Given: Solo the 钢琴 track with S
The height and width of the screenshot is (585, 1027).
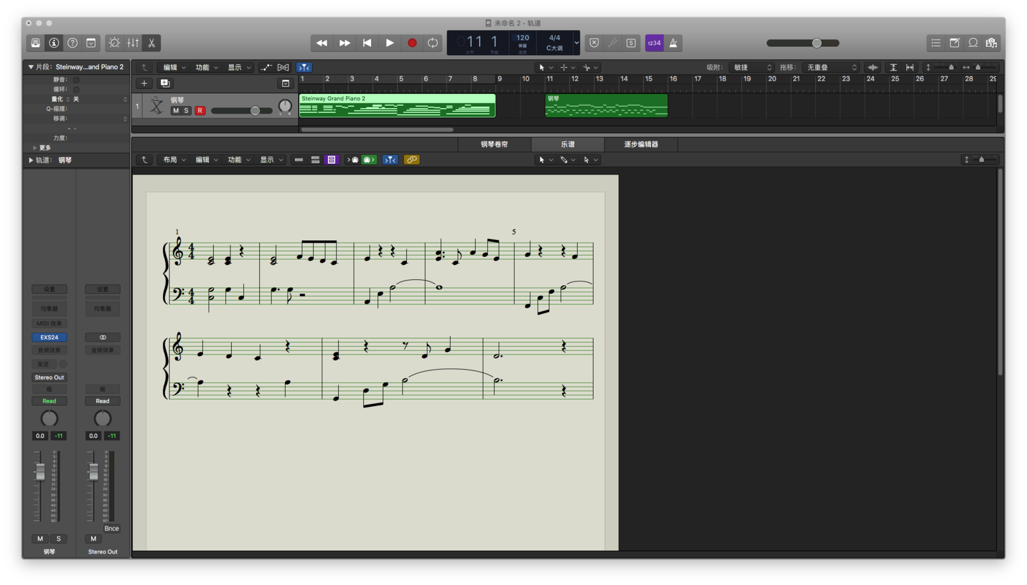Looking at the screenshot, I should [x=187, y=111].
